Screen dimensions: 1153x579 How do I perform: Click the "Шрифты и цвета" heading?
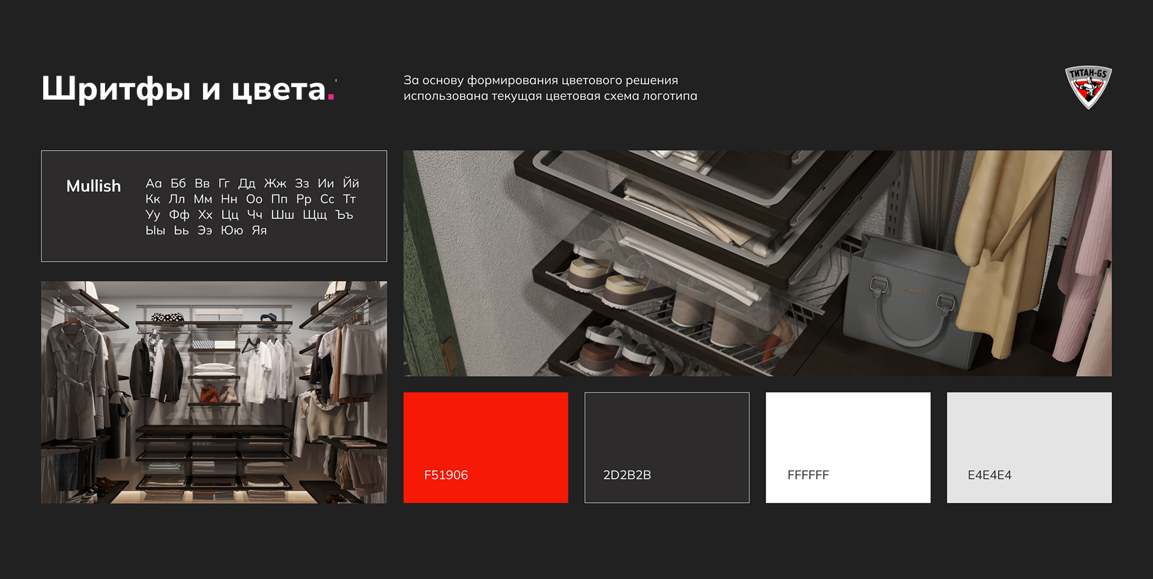pos(183,89)
